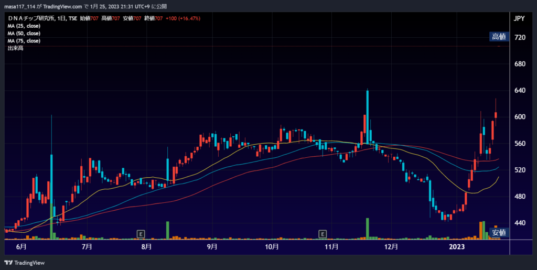537x270 pixels.
Task: Select the MA (75, close) indicator label
Action: pyautogui.click(x=24, y=41)
